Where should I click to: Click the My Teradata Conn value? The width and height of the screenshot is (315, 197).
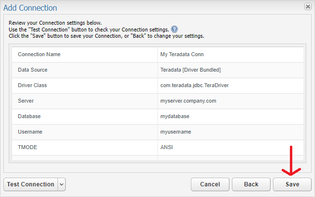pyautogui.click(x=182, y=55)
